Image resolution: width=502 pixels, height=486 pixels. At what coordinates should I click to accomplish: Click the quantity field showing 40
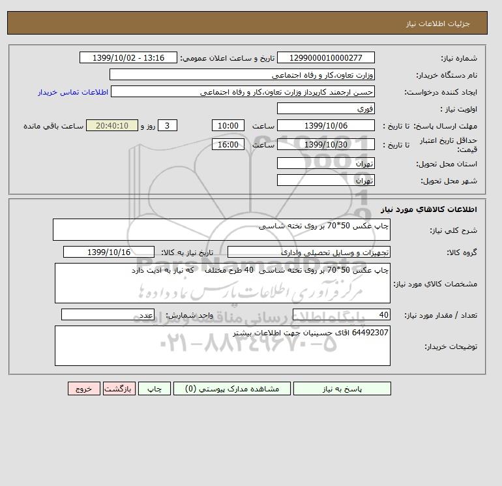tap(341, 314)
